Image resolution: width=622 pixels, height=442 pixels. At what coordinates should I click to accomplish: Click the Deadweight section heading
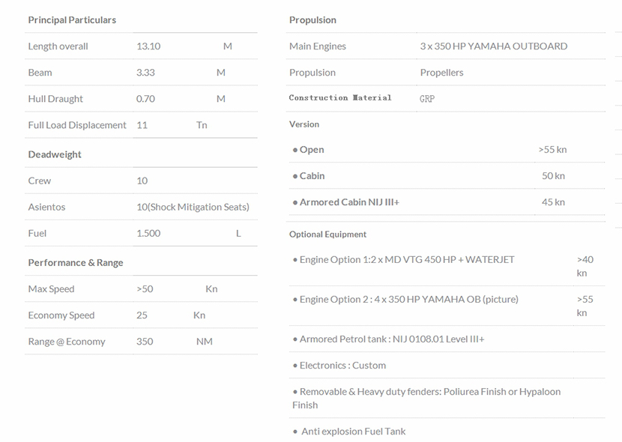[55, 154]
